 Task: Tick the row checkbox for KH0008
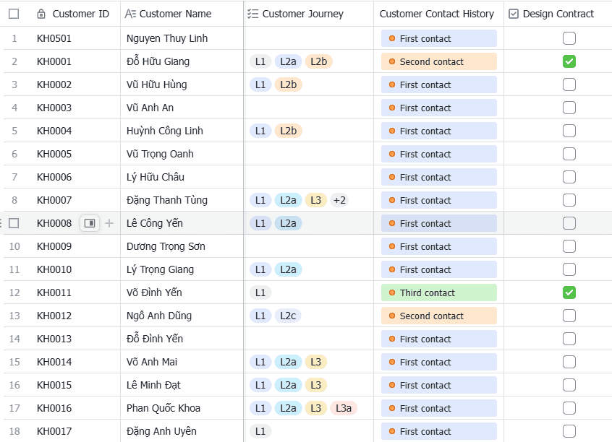tap(14, 223)
